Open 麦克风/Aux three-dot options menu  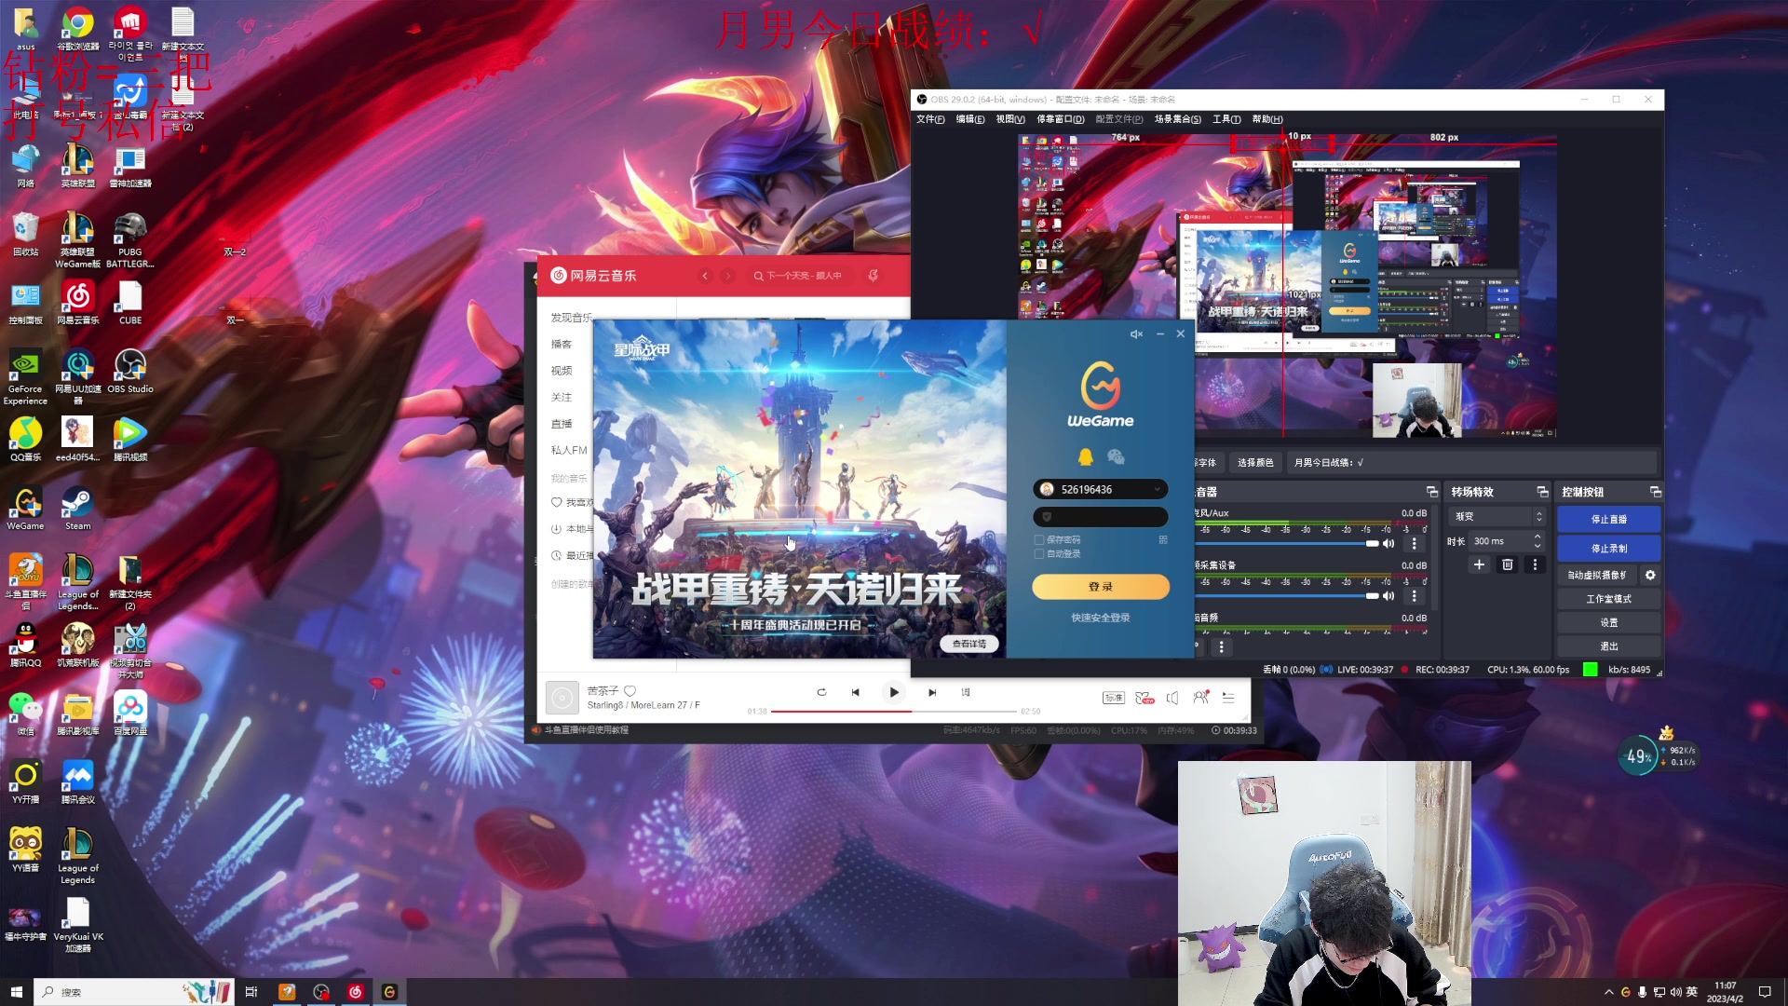click(x=1414, y=543)
